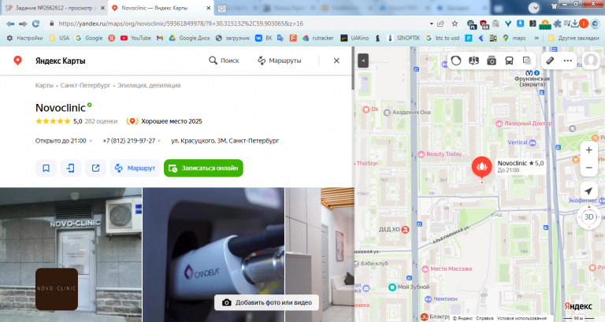Click Записаться онлайн green button
The image size is (605, 322).
click(203, 168)
